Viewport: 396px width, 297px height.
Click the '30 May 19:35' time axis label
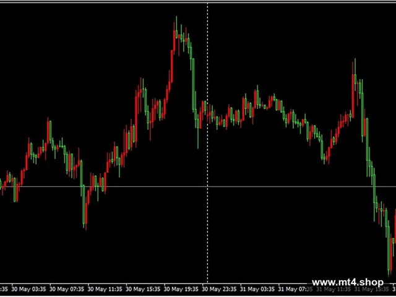pos(181,289)
